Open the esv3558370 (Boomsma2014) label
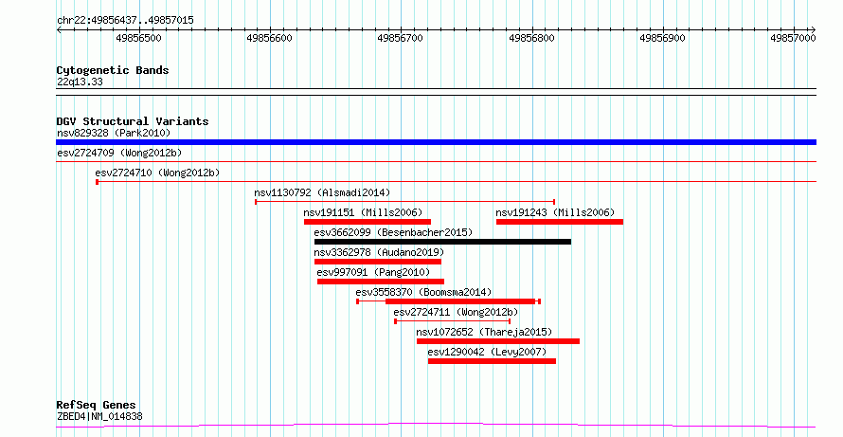Viewport: 843px width, 437px height. pos(423,292)
